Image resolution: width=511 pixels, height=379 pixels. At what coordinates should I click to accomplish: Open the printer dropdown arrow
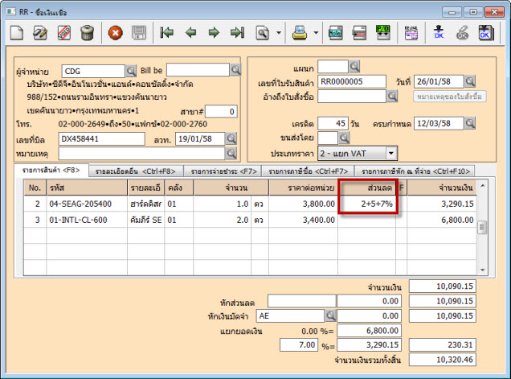click(316, 33)
